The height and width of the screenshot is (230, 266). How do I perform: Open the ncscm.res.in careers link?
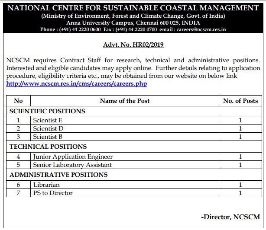coord(77,83)
